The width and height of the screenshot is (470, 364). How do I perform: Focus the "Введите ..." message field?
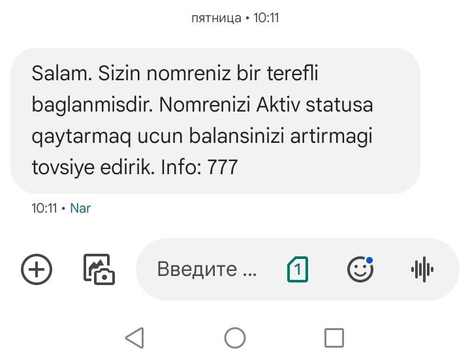(x=207, y=269)
